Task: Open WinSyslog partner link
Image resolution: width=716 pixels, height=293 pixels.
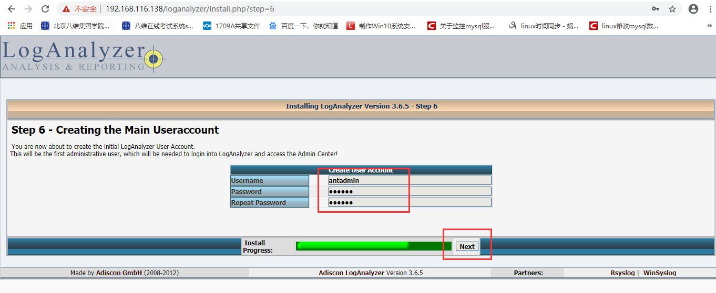Action: pos(660,273)
